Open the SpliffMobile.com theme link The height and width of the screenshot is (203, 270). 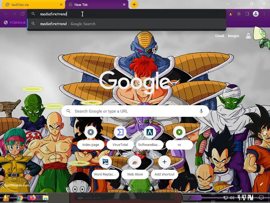point(17,185)
